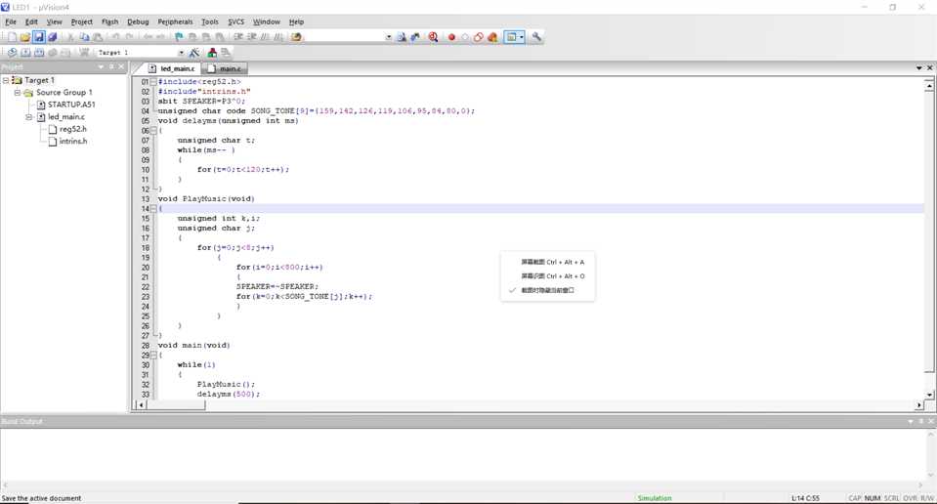Click the editor horizontal scrollbar right arrow
The image size is (937, 504).
(x=919, y=405)
